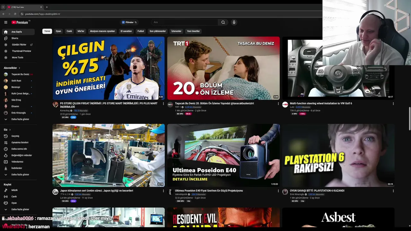Open a new browser tab

(x=47, y=7)
